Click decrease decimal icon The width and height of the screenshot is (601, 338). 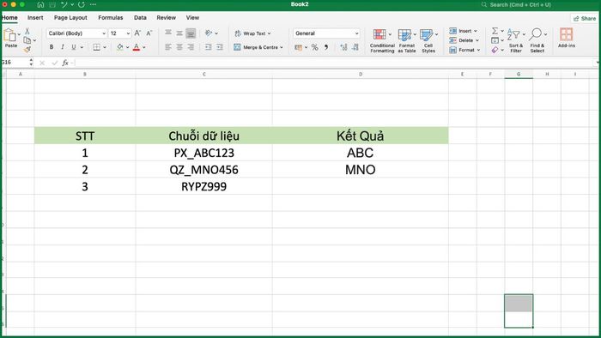(355, 47)
